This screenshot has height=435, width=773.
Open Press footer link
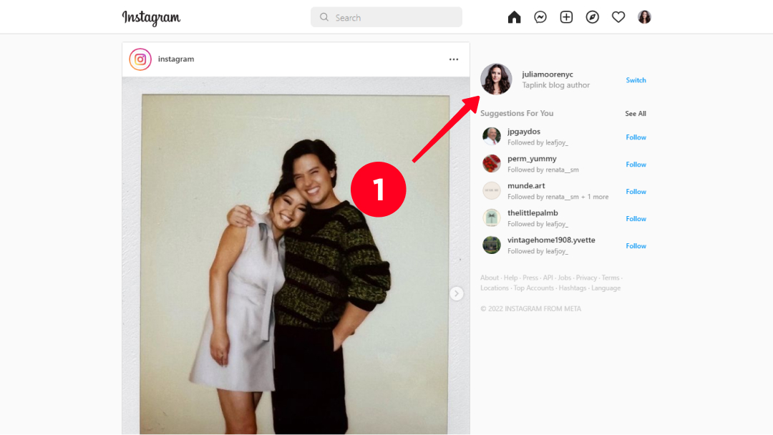pyautogui.click(x=530, y=278)
